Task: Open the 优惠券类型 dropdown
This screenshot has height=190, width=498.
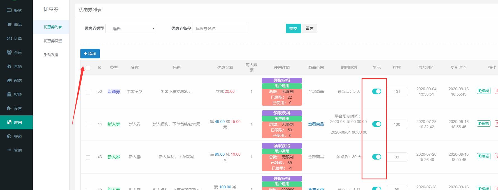Action: 131,28
